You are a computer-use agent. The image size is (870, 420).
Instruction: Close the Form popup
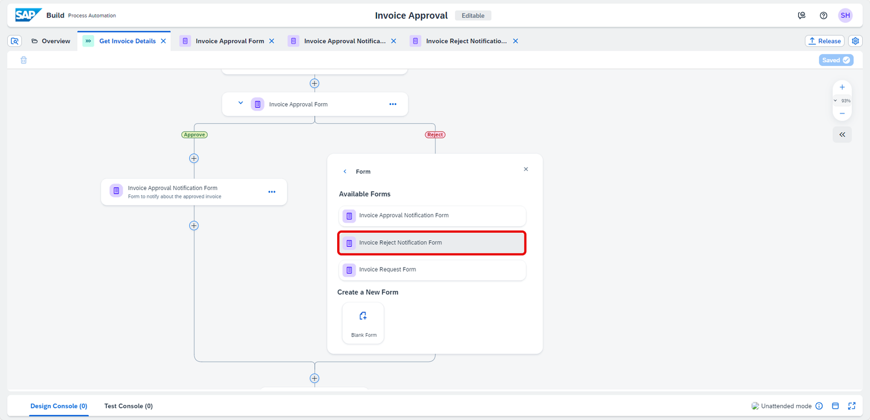[526, 169]
